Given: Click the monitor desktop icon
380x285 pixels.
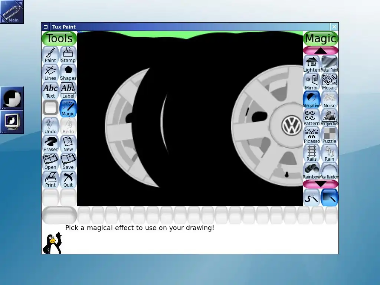Looking at the screenshot, I should tap(12, 122).
